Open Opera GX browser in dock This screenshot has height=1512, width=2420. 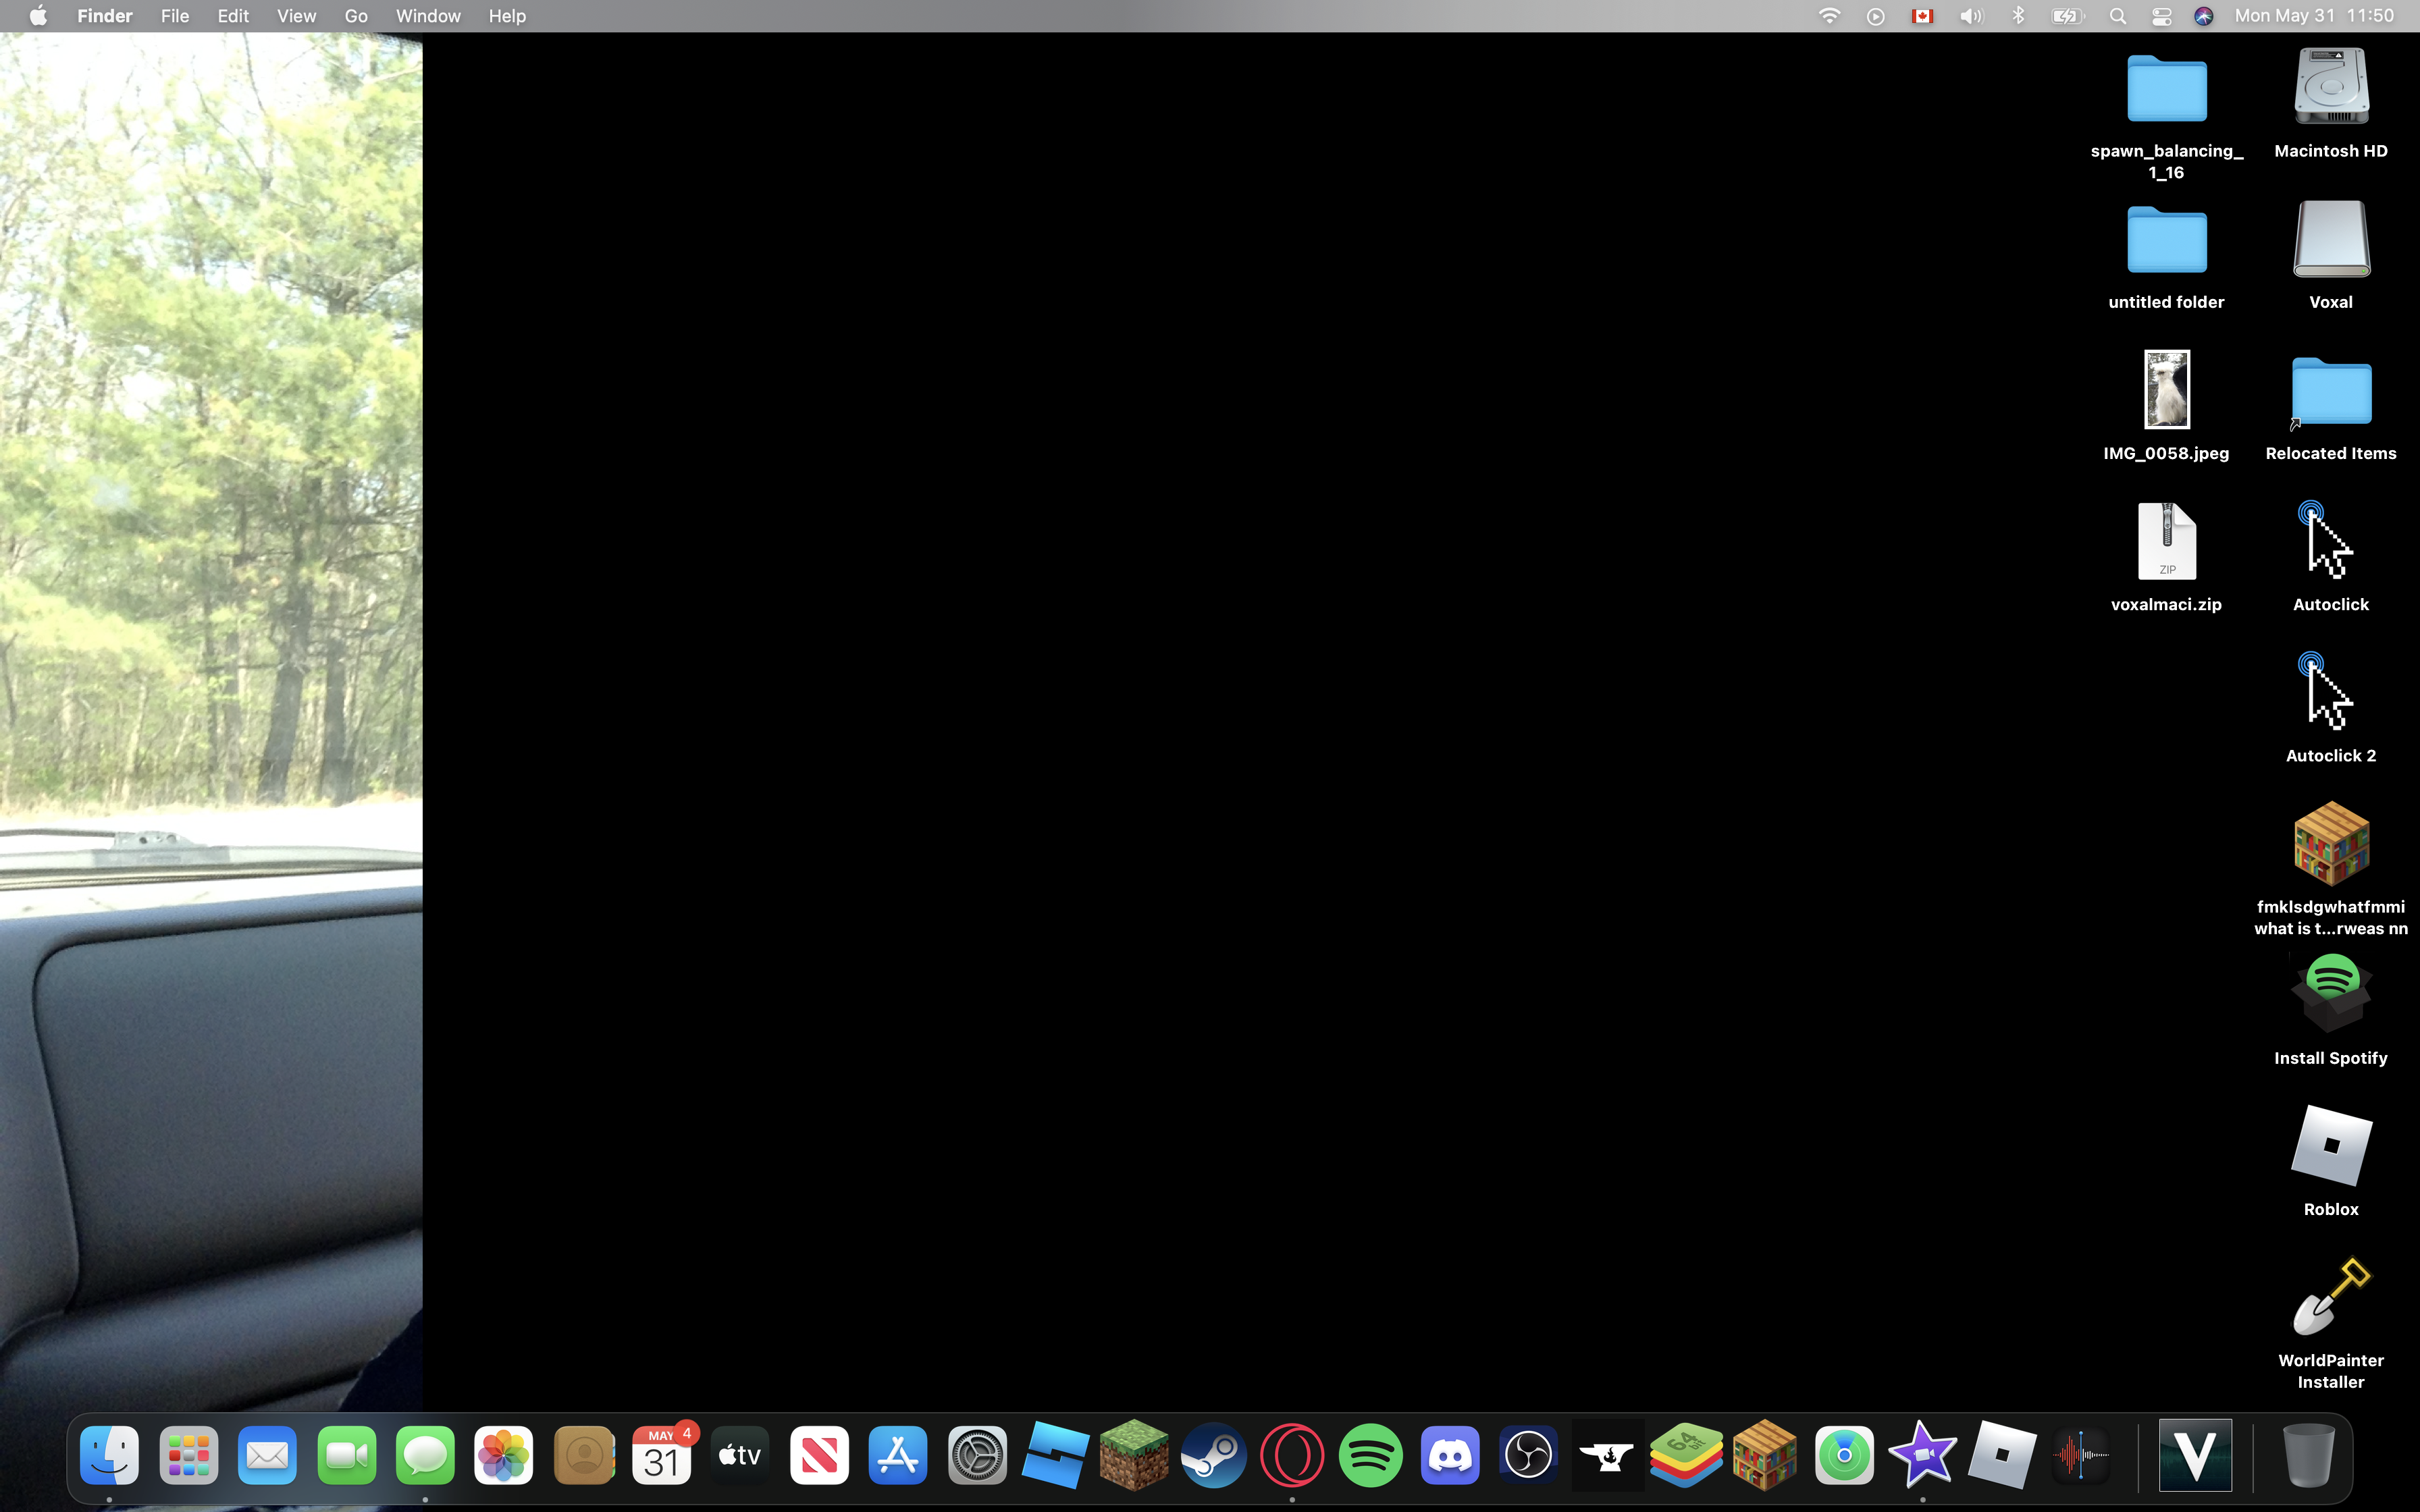pyautogui.click(x=1292, y=1455)
